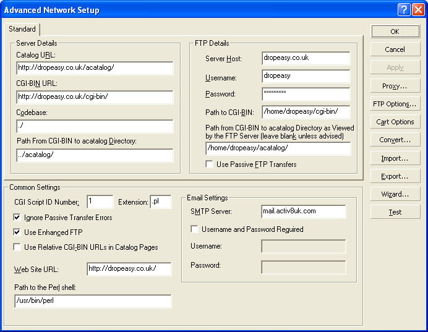Click the Cancel button
Image resolution: width=428 pixels, height=332 pixels.
(x=395, y=49)
